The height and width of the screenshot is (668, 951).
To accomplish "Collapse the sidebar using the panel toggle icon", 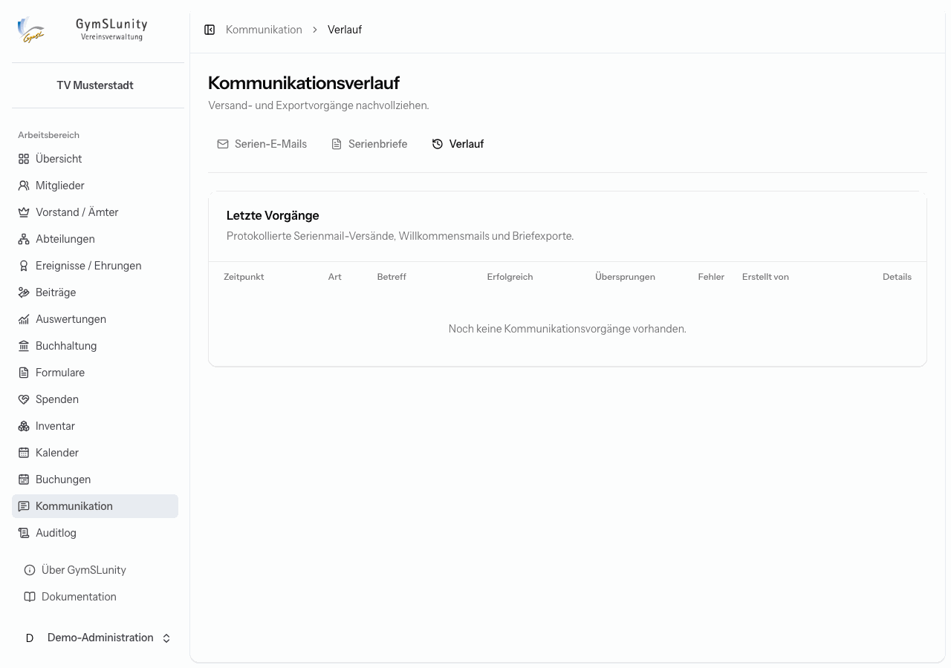I will click(x=210, y=30).
